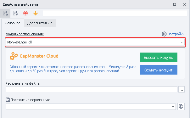Click the red record circle icon

pos(25,13)
